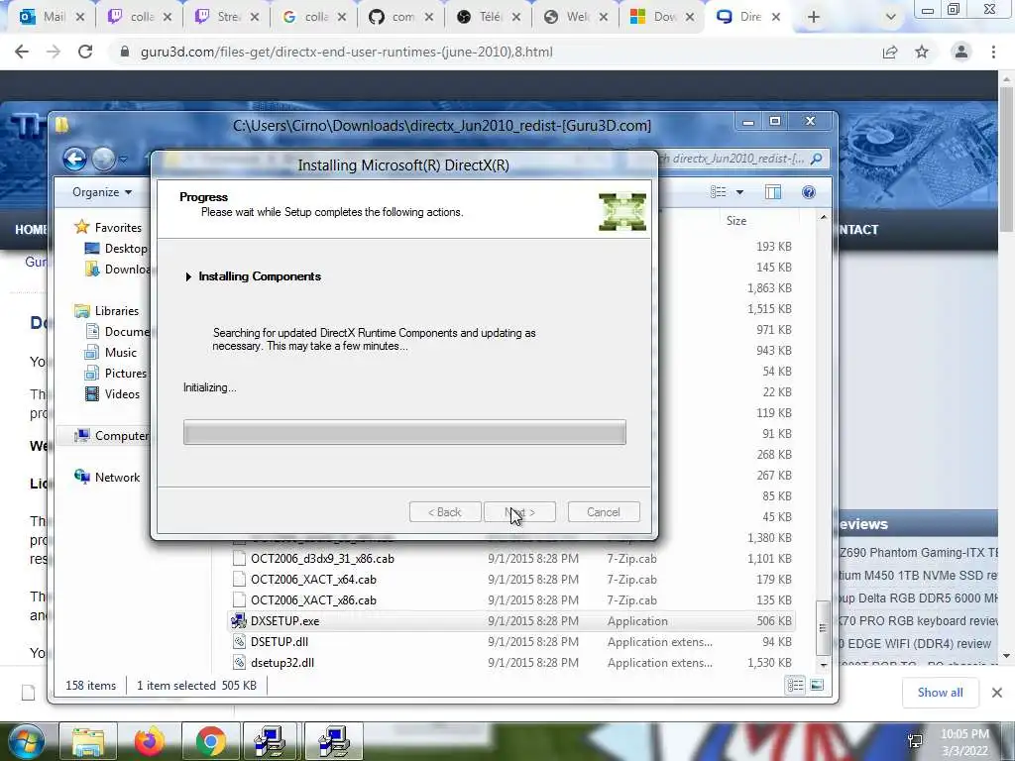Screen dimensions: 1015x761
Task: Click the DirectX installation progress bar
Action: pos(404,432)
